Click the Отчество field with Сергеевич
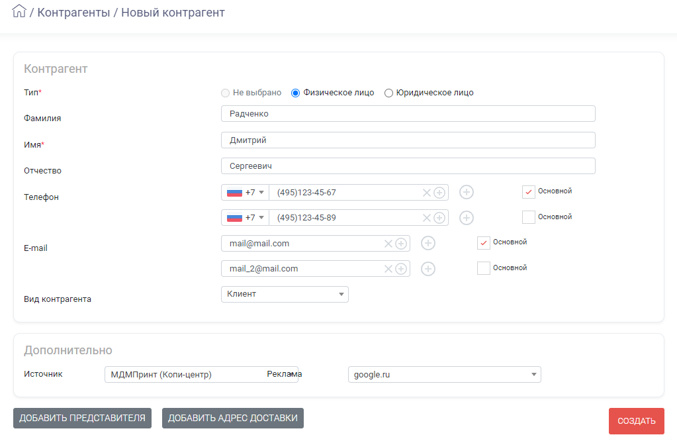 408,166
